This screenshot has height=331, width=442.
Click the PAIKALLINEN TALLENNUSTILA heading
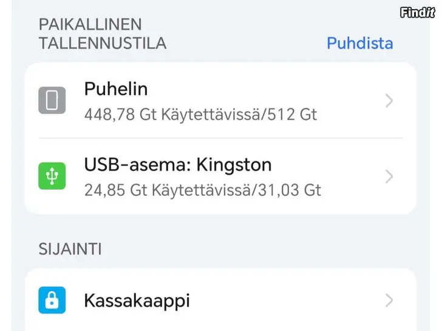(102, 34)
